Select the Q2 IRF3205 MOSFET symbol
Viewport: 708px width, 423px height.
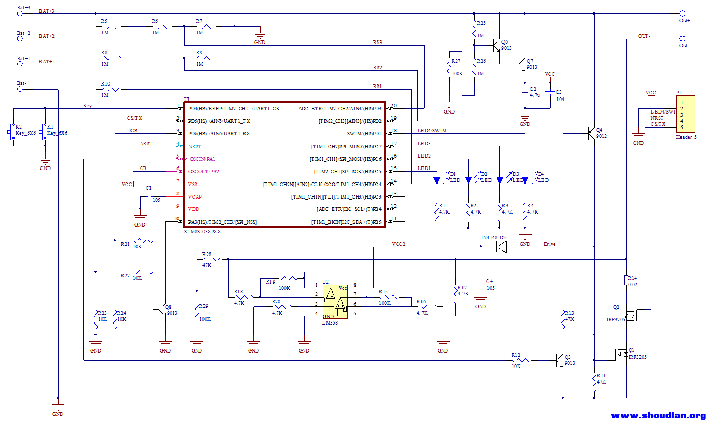coord(630,315)
